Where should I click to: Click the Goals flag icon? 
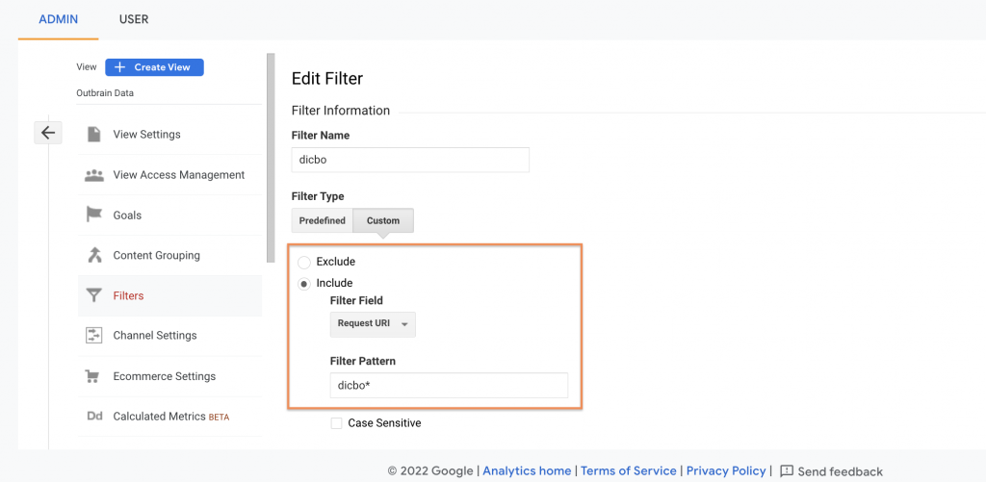click(x=93, y=215)
